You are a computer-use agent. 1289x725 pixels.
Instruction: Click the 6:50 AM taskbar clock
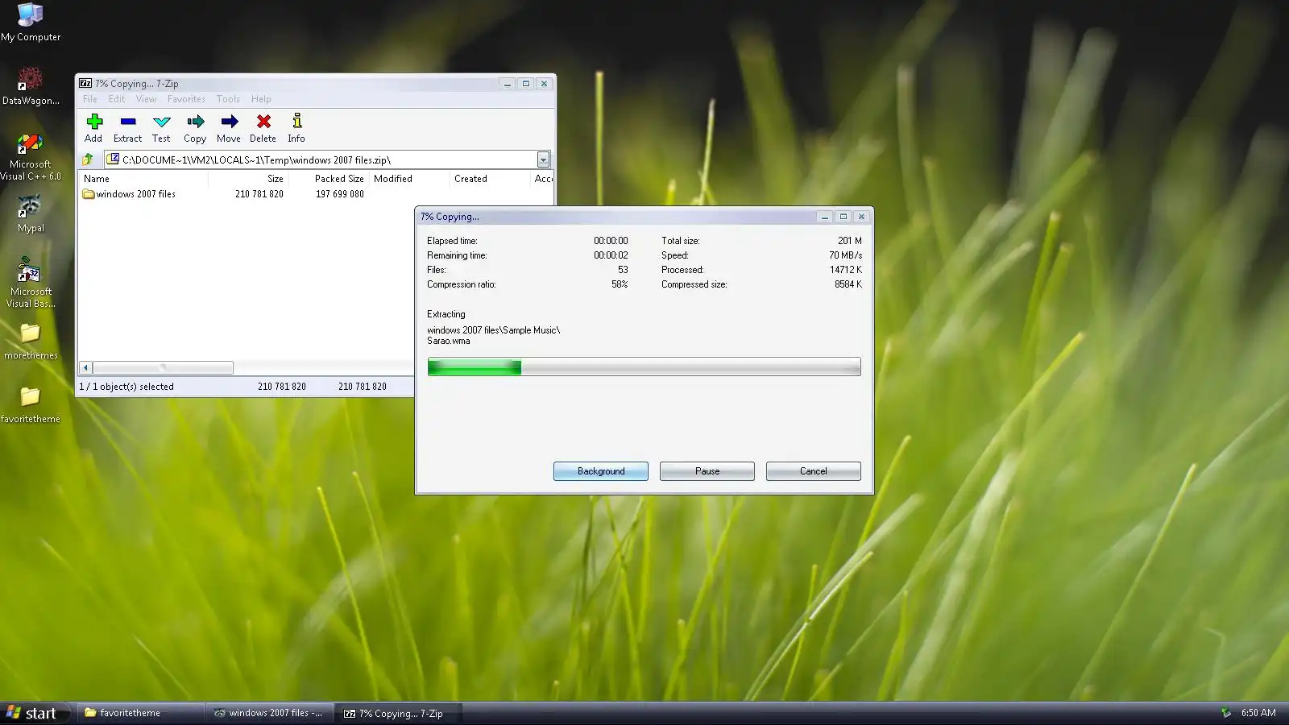[1258, 713]
